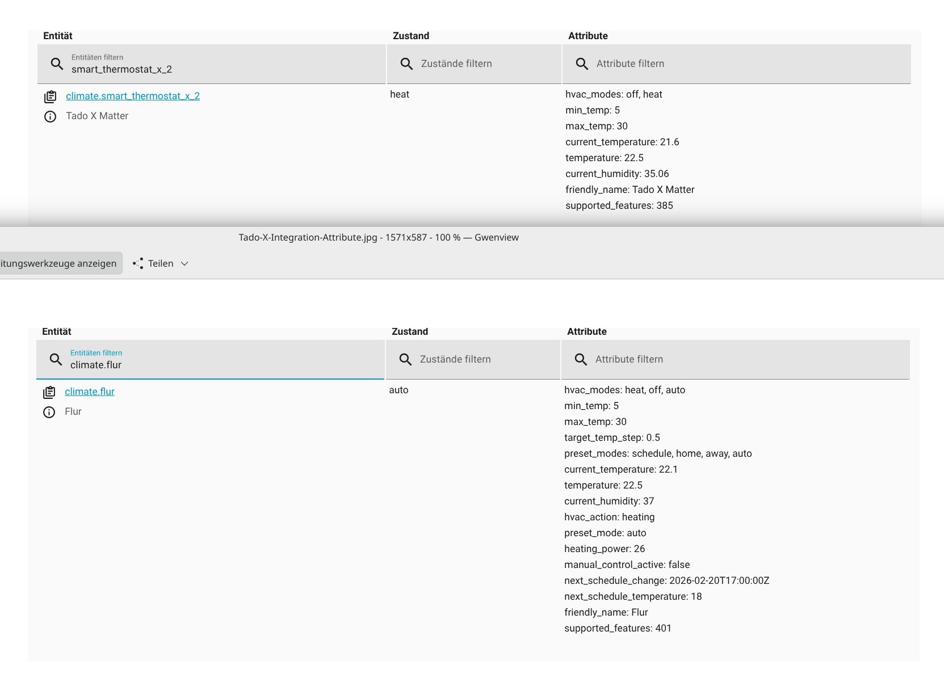Click search icon in climate.flur entity filter
Screen dimensions: 944x686
[x=56, y=359]
